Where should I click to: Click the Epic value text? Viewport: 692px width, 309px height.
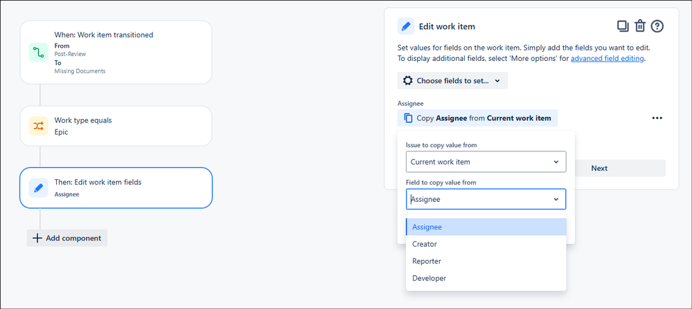[x=62, y=131]
